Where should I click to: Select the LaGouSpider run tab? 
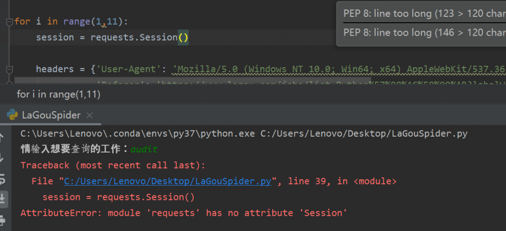click(x=51, y=115)
